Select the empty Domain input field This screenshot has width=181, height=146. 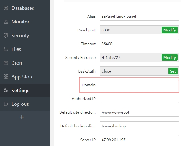click(139, 85)
